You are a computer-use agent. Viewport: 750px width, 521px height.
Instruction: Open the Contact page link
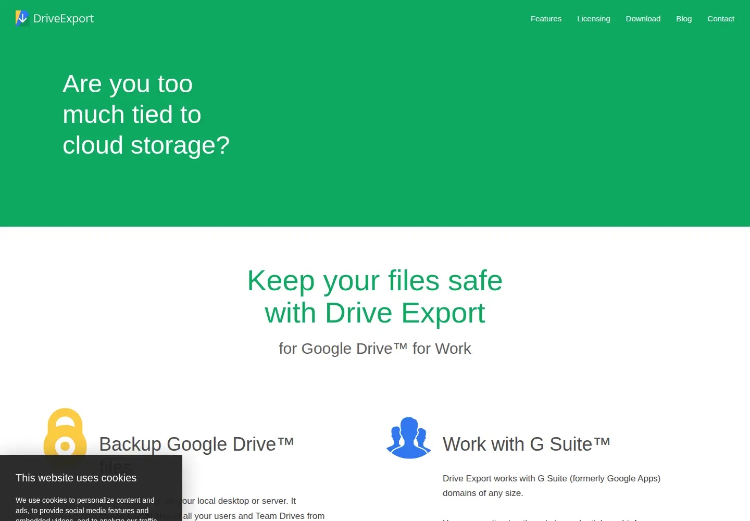(720, 19)
